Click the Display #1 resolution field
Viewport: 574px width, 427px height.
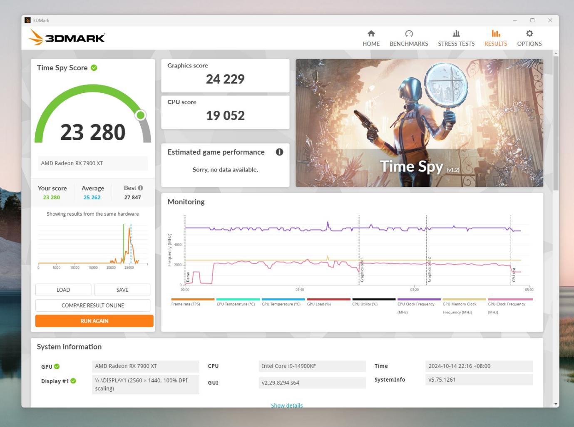[x=145, y=385]
